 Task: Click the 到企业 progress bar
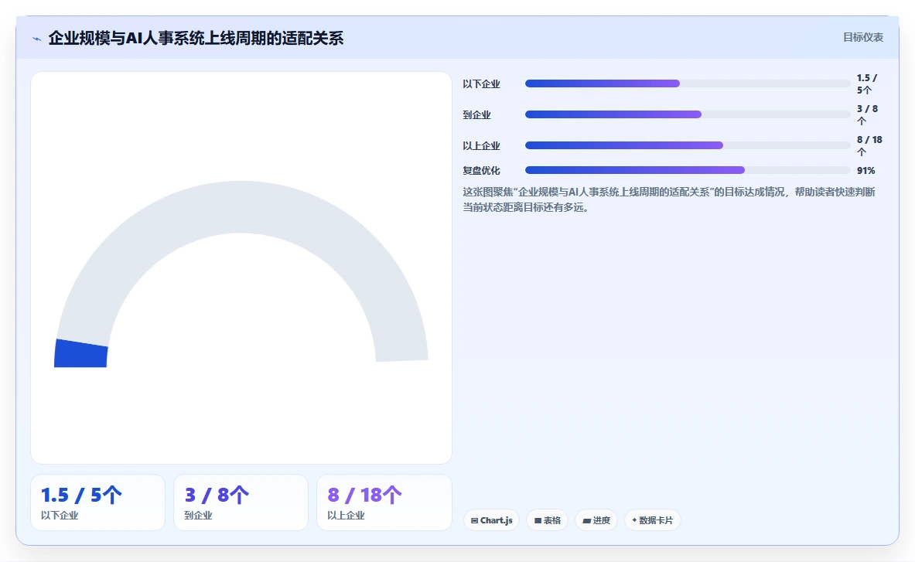688,114
